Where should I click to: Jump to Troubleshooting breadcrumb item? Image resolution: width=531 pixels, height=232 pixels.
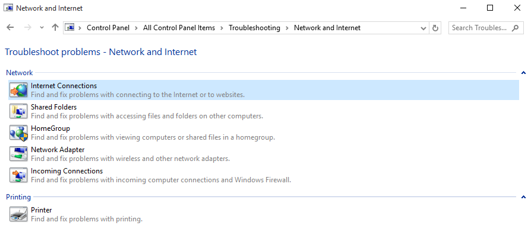(x=254, y=28)
